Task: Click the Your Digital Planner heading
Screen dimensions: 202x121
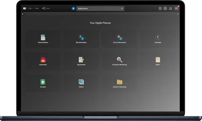Action: (x=100, y=23)
